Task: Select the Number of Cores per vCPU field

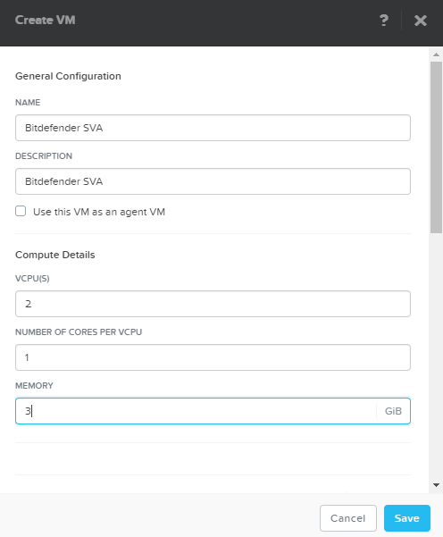Action: point(213,357)
